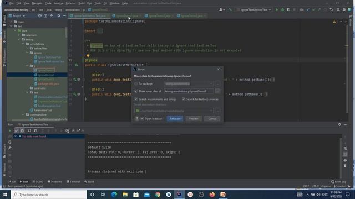Open Run panel settings gear
Image resolution: width=355 pixels, height=199 pixels.
pyautogui.click(x=339, y=124)
